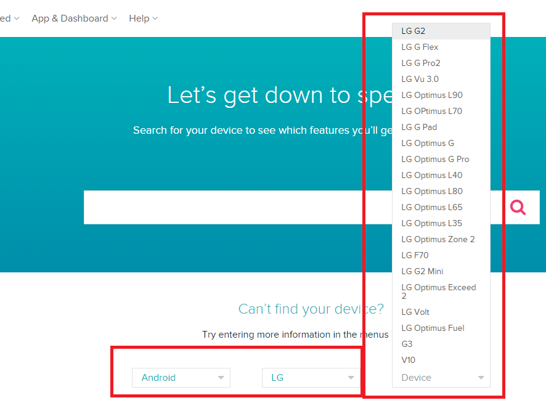
Task: Click the Device dropdown arrow
Action: (481, 378)
